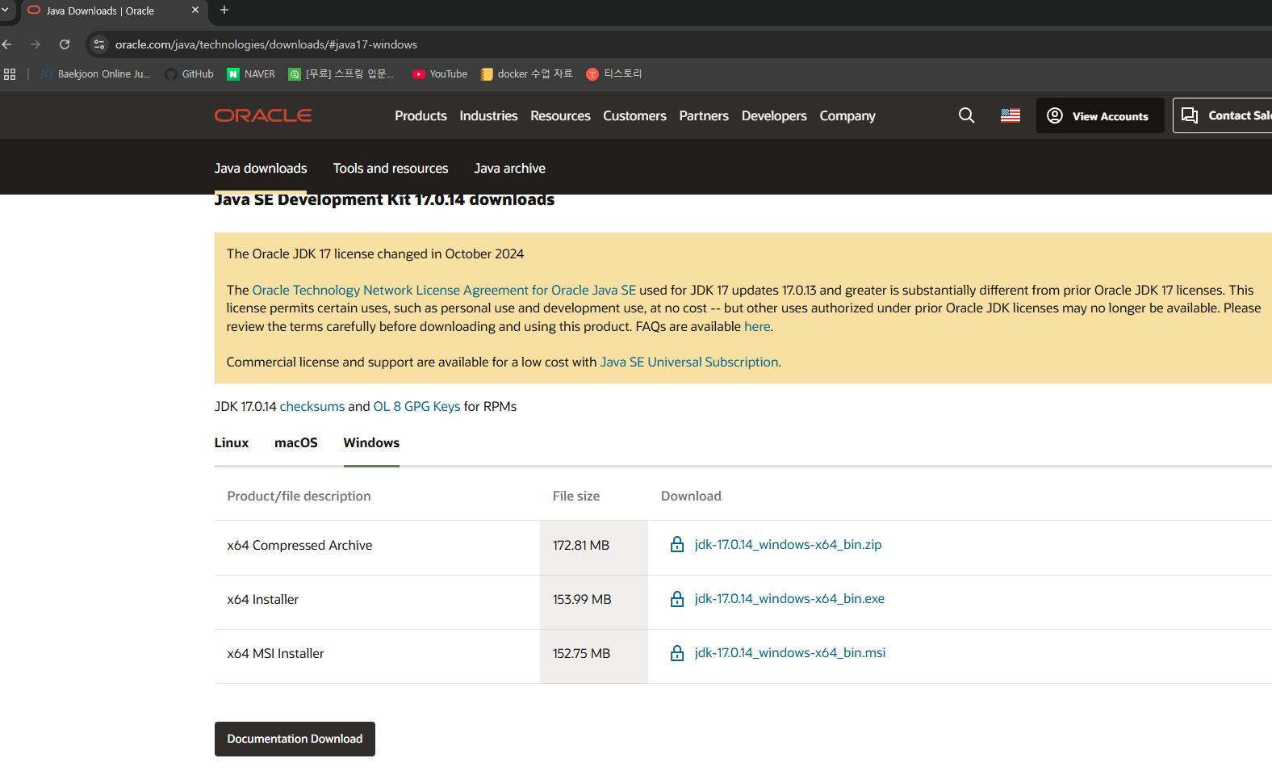This screenshot has width=1272, height=775.
Task: Close the Java Downloads tab
Action: [195, 10]
